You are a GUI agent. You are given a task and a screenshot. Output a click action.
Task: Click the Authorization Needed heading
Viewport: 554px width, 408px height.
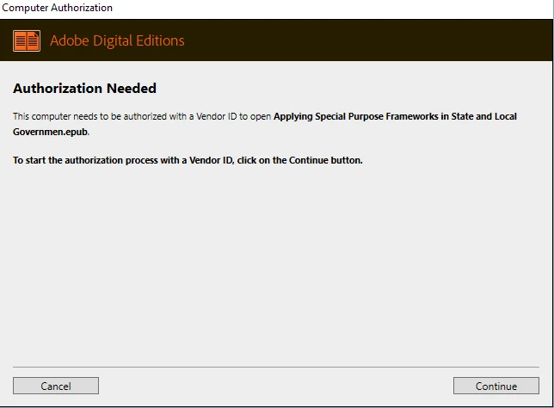tap(84, 88)
